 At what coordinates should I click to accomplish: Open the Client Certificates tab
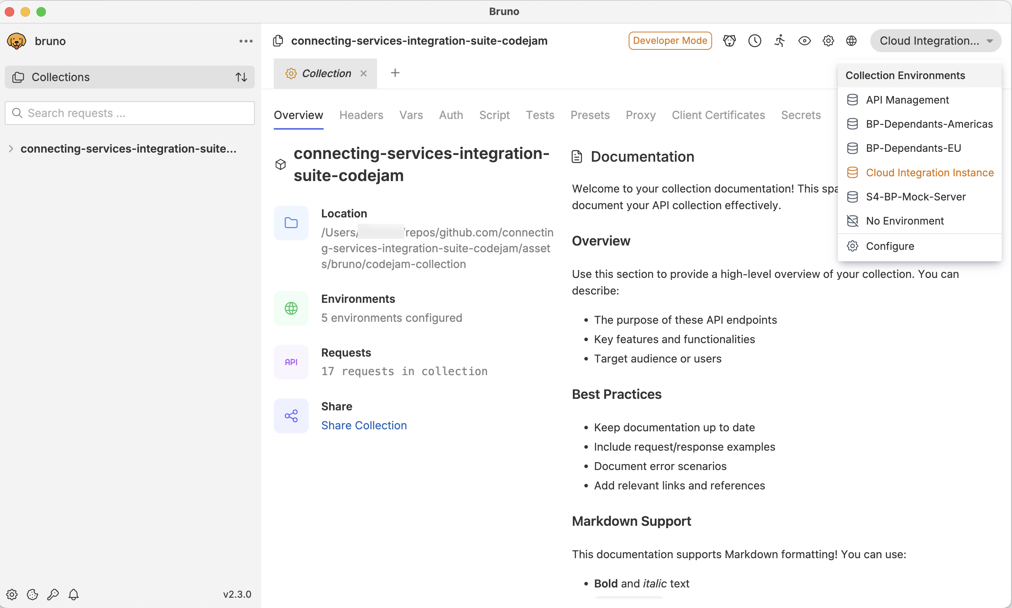coord(718,115)
